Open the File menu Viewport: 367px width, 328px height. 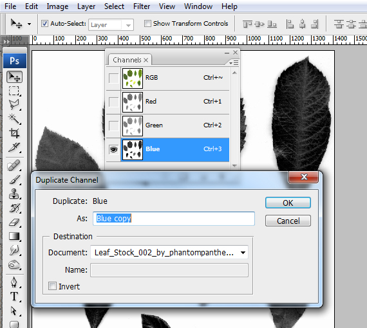[10, 6]
